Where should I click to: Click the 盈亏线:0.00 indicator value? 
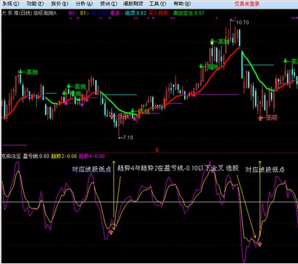36,156
